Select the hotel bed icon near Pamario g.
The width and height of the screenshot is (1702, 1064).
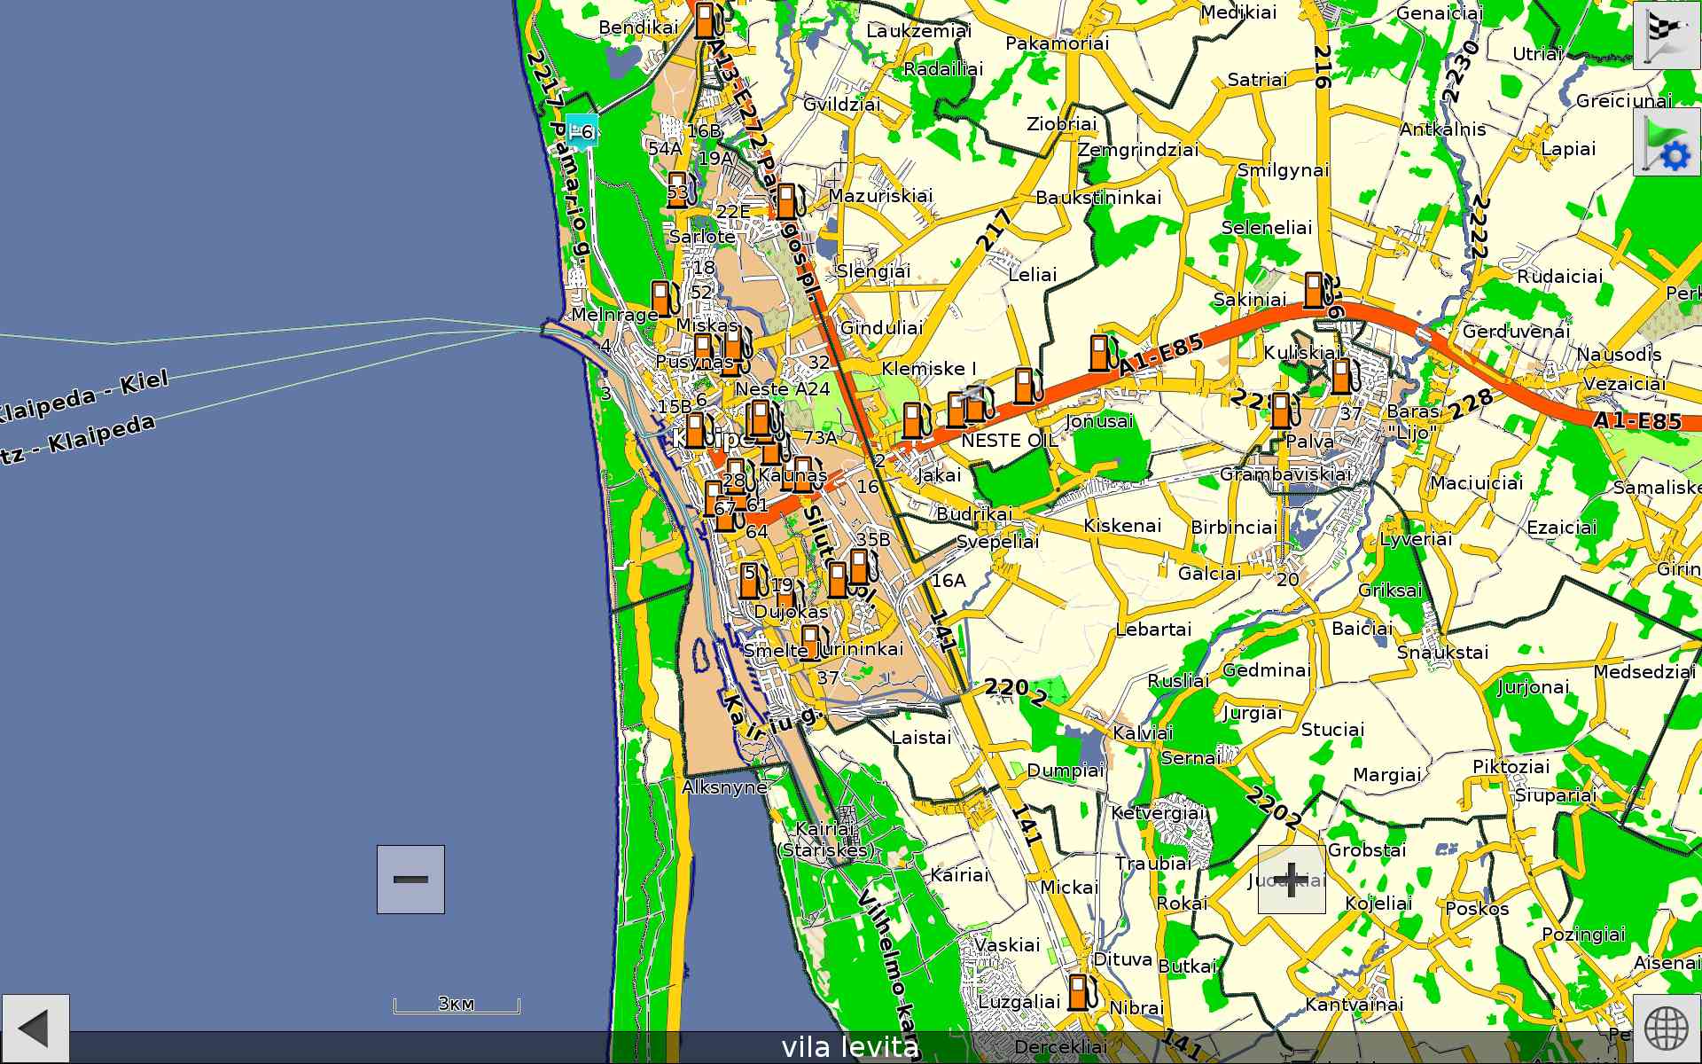coord(582,130)
